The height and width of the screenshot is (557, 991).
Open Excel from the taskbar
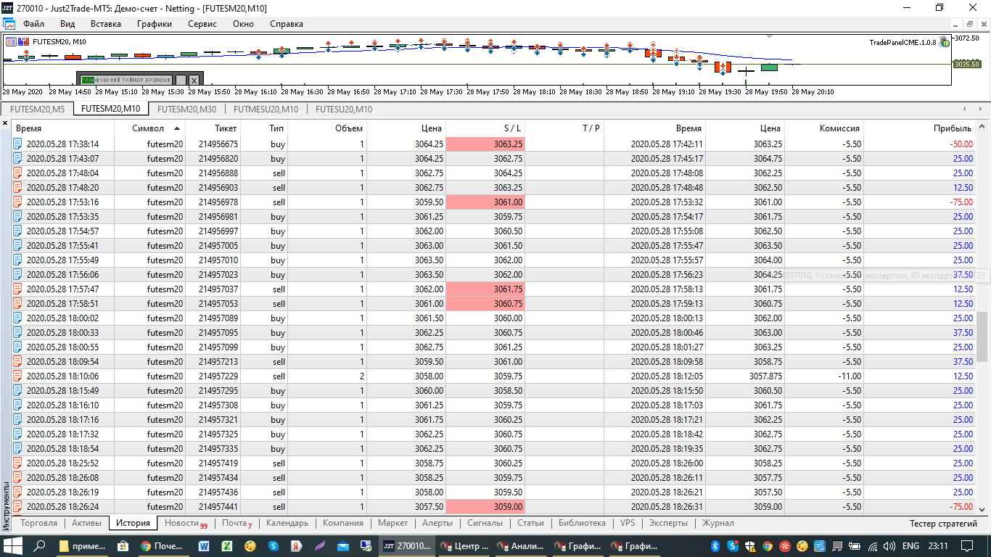[226, 545]
